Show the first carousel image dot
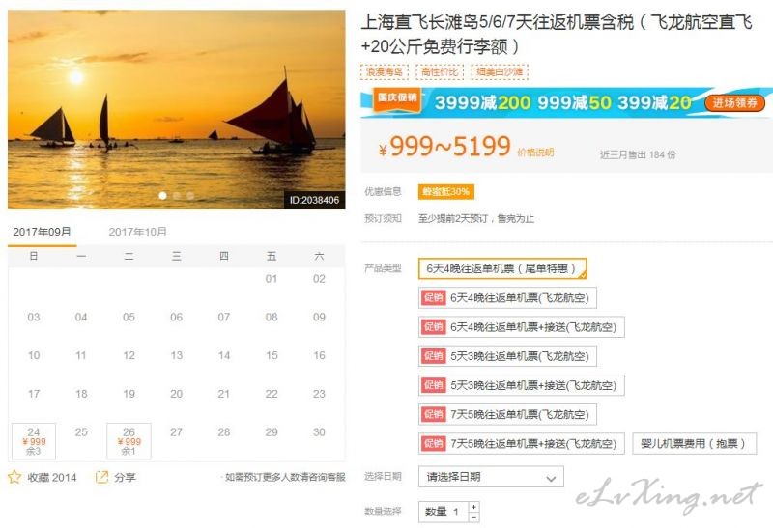This screenshot has width=773, height=528. [162, 196]
